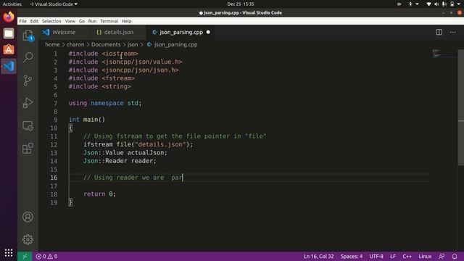Click on #include <fstream> line
This screenshot has height=261, width=464.
point(101,78)
